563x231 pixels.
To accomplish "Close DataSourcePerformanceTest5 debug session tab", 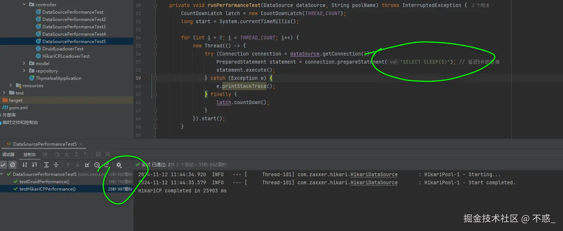I will tap(80, 144).
